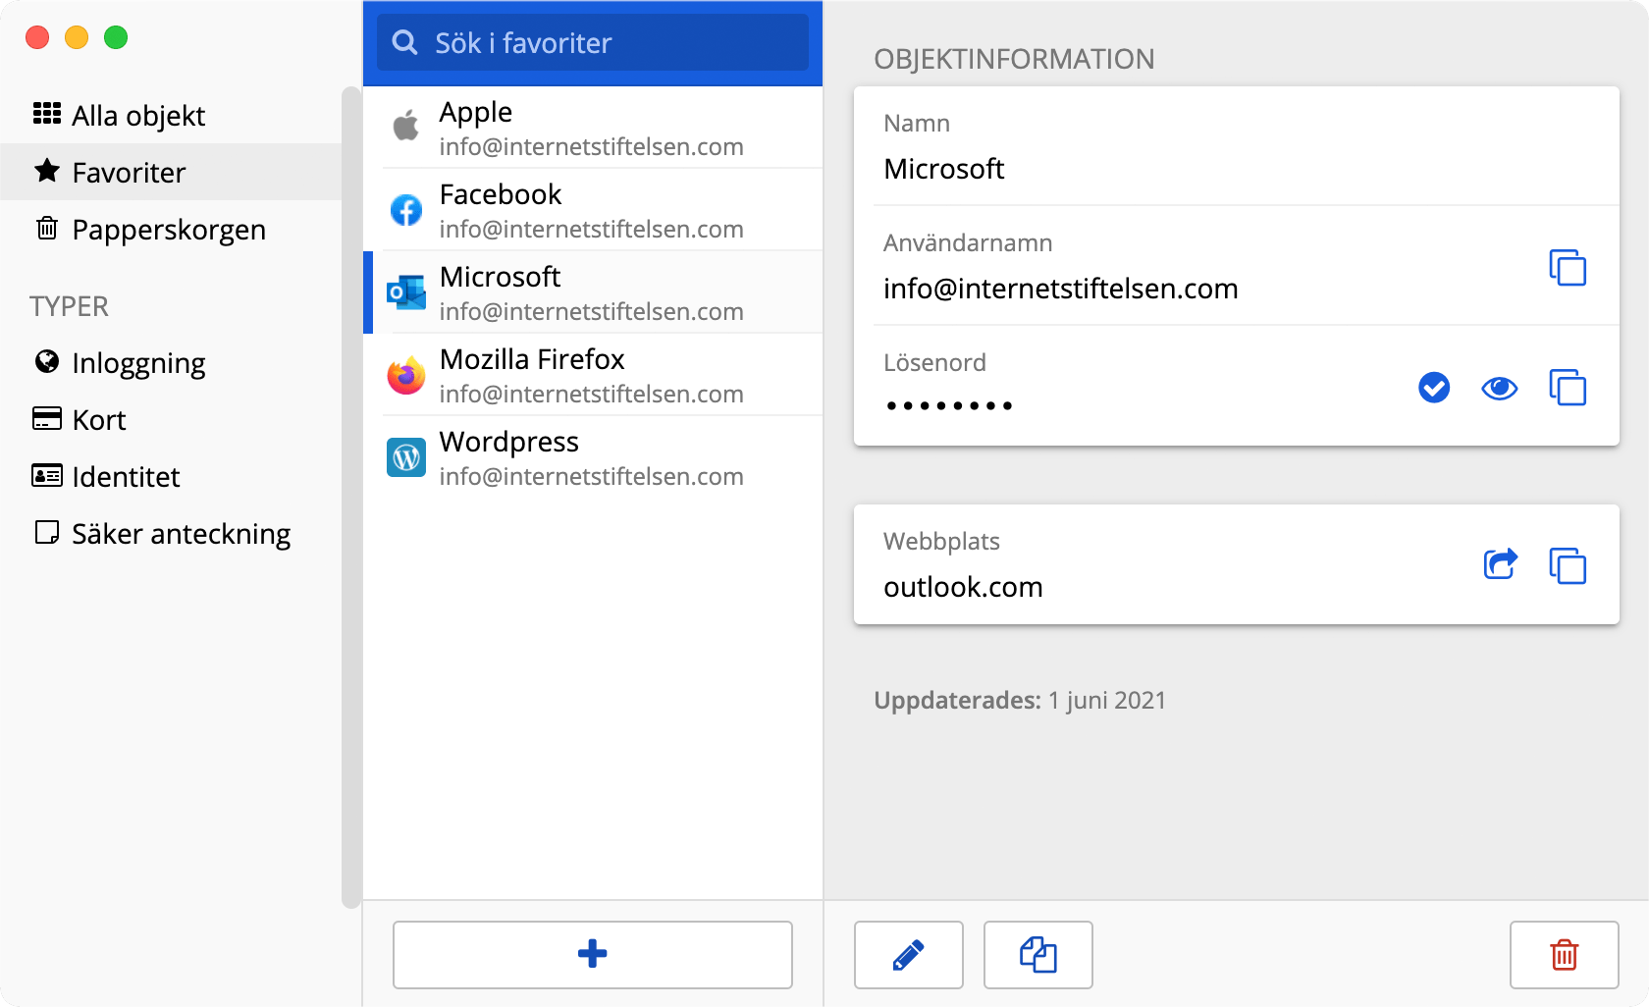The height and width of the screenshot is (1007, 1649).
Task: Click the sidebar vertical scrollbar
Action: coord(350,498)
